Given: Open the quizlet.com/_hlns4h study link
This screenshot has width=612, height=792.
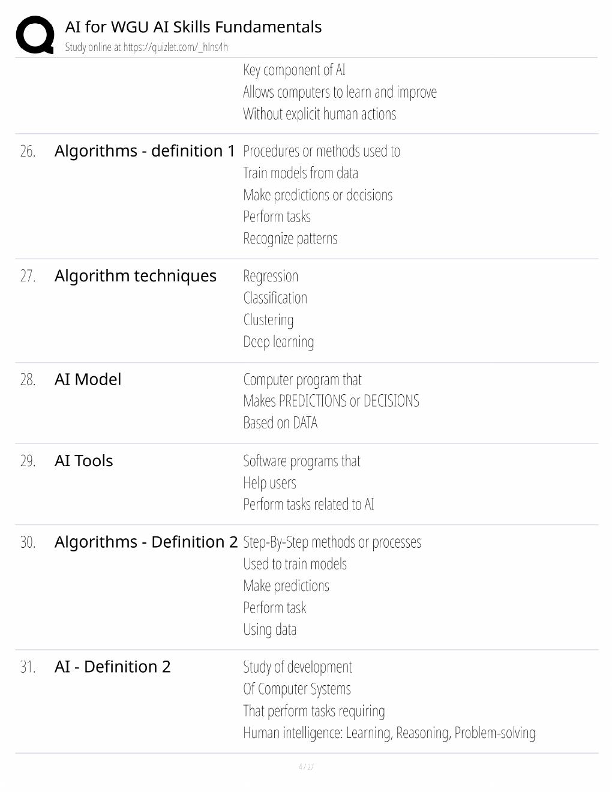Looking at the screenshot, I should 176,47.
